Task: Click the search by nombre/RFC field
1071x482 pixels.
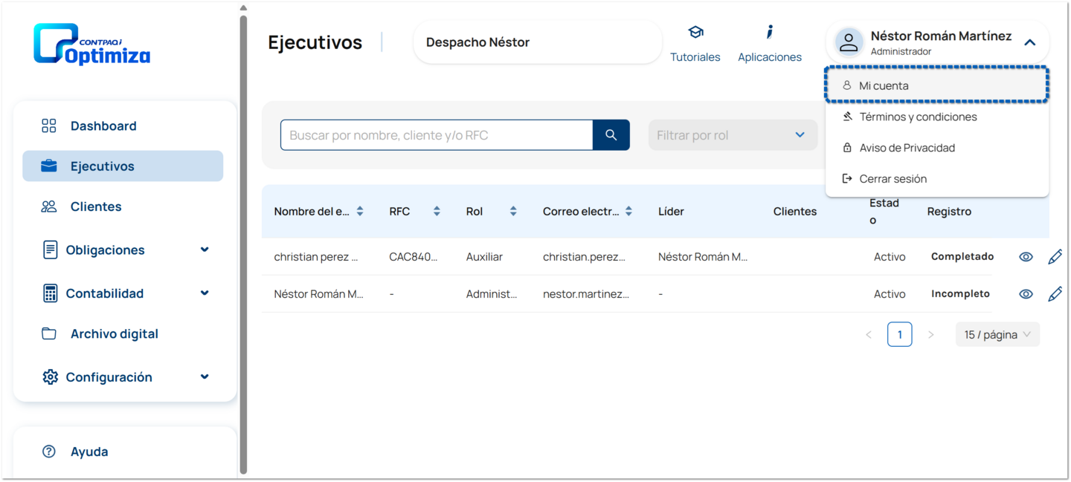Action: pyautogui.click(x=437, y=135)
